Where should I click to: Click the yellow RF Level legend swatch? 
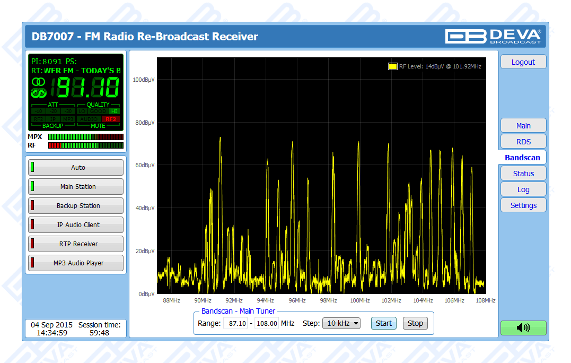392,66
